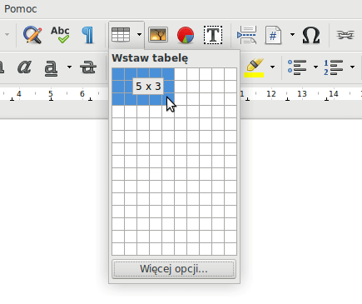Screen dimensions: 362x304
Task: Open the Omega special character dialog
Action: pyautogui.click(x=311, y=35)
